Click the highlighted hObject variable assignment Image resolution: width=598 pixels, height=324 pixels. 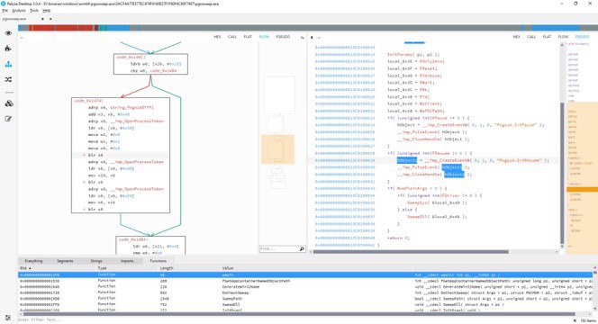tap(407, 160)
